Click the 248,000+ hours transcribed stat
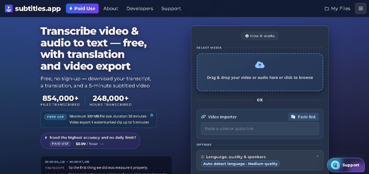Viewport: 369px width, 174px height. tap(111, 100)
